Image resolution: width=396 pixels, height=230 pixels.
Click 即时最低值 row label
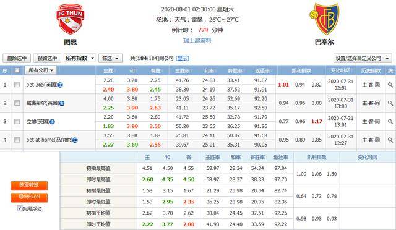click(x=98, y=202)
